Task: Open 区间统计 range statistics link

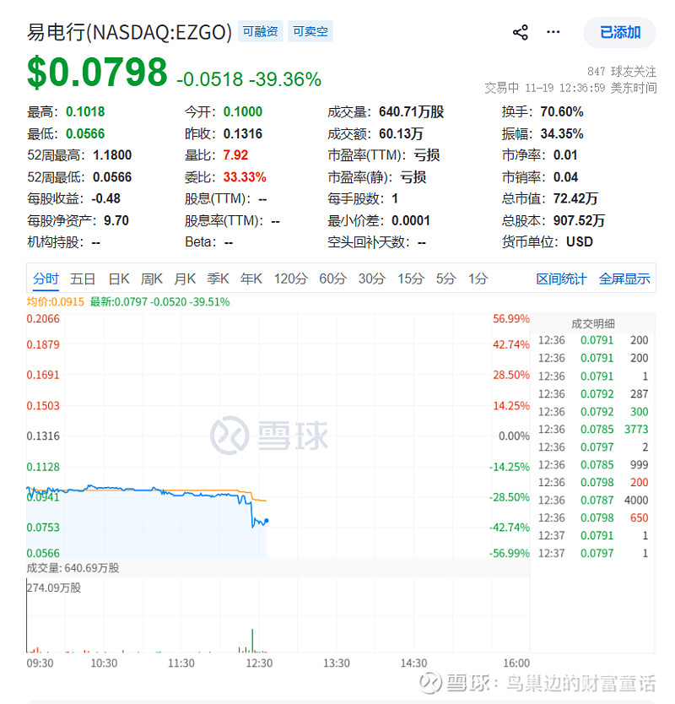Action: [x=561, y=279]
